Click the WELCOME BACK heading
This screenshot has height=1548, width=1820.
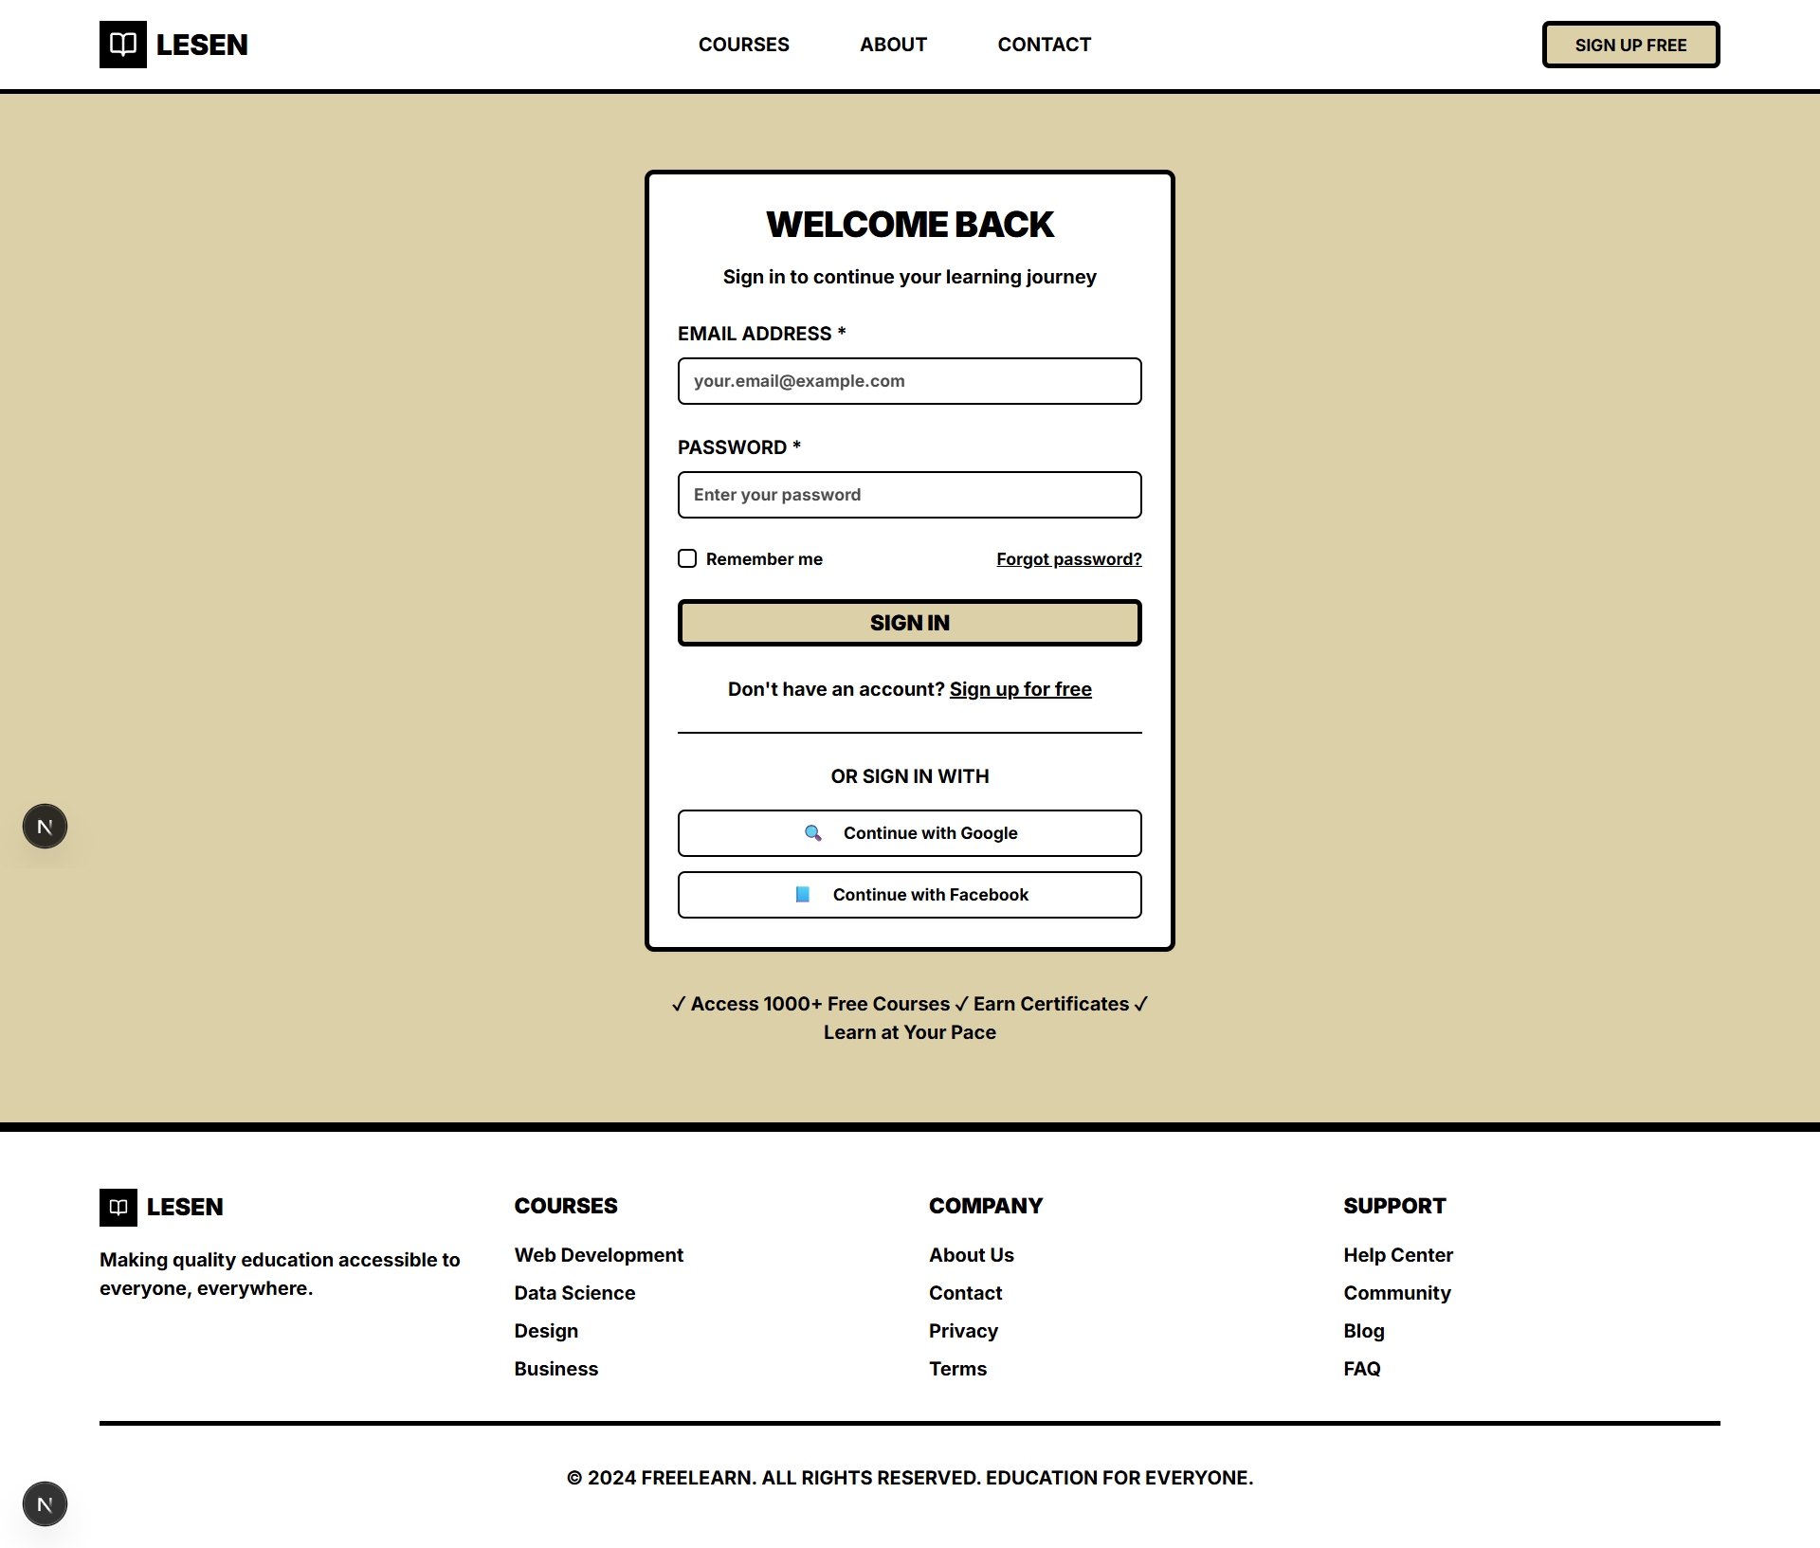coord(910,225)
